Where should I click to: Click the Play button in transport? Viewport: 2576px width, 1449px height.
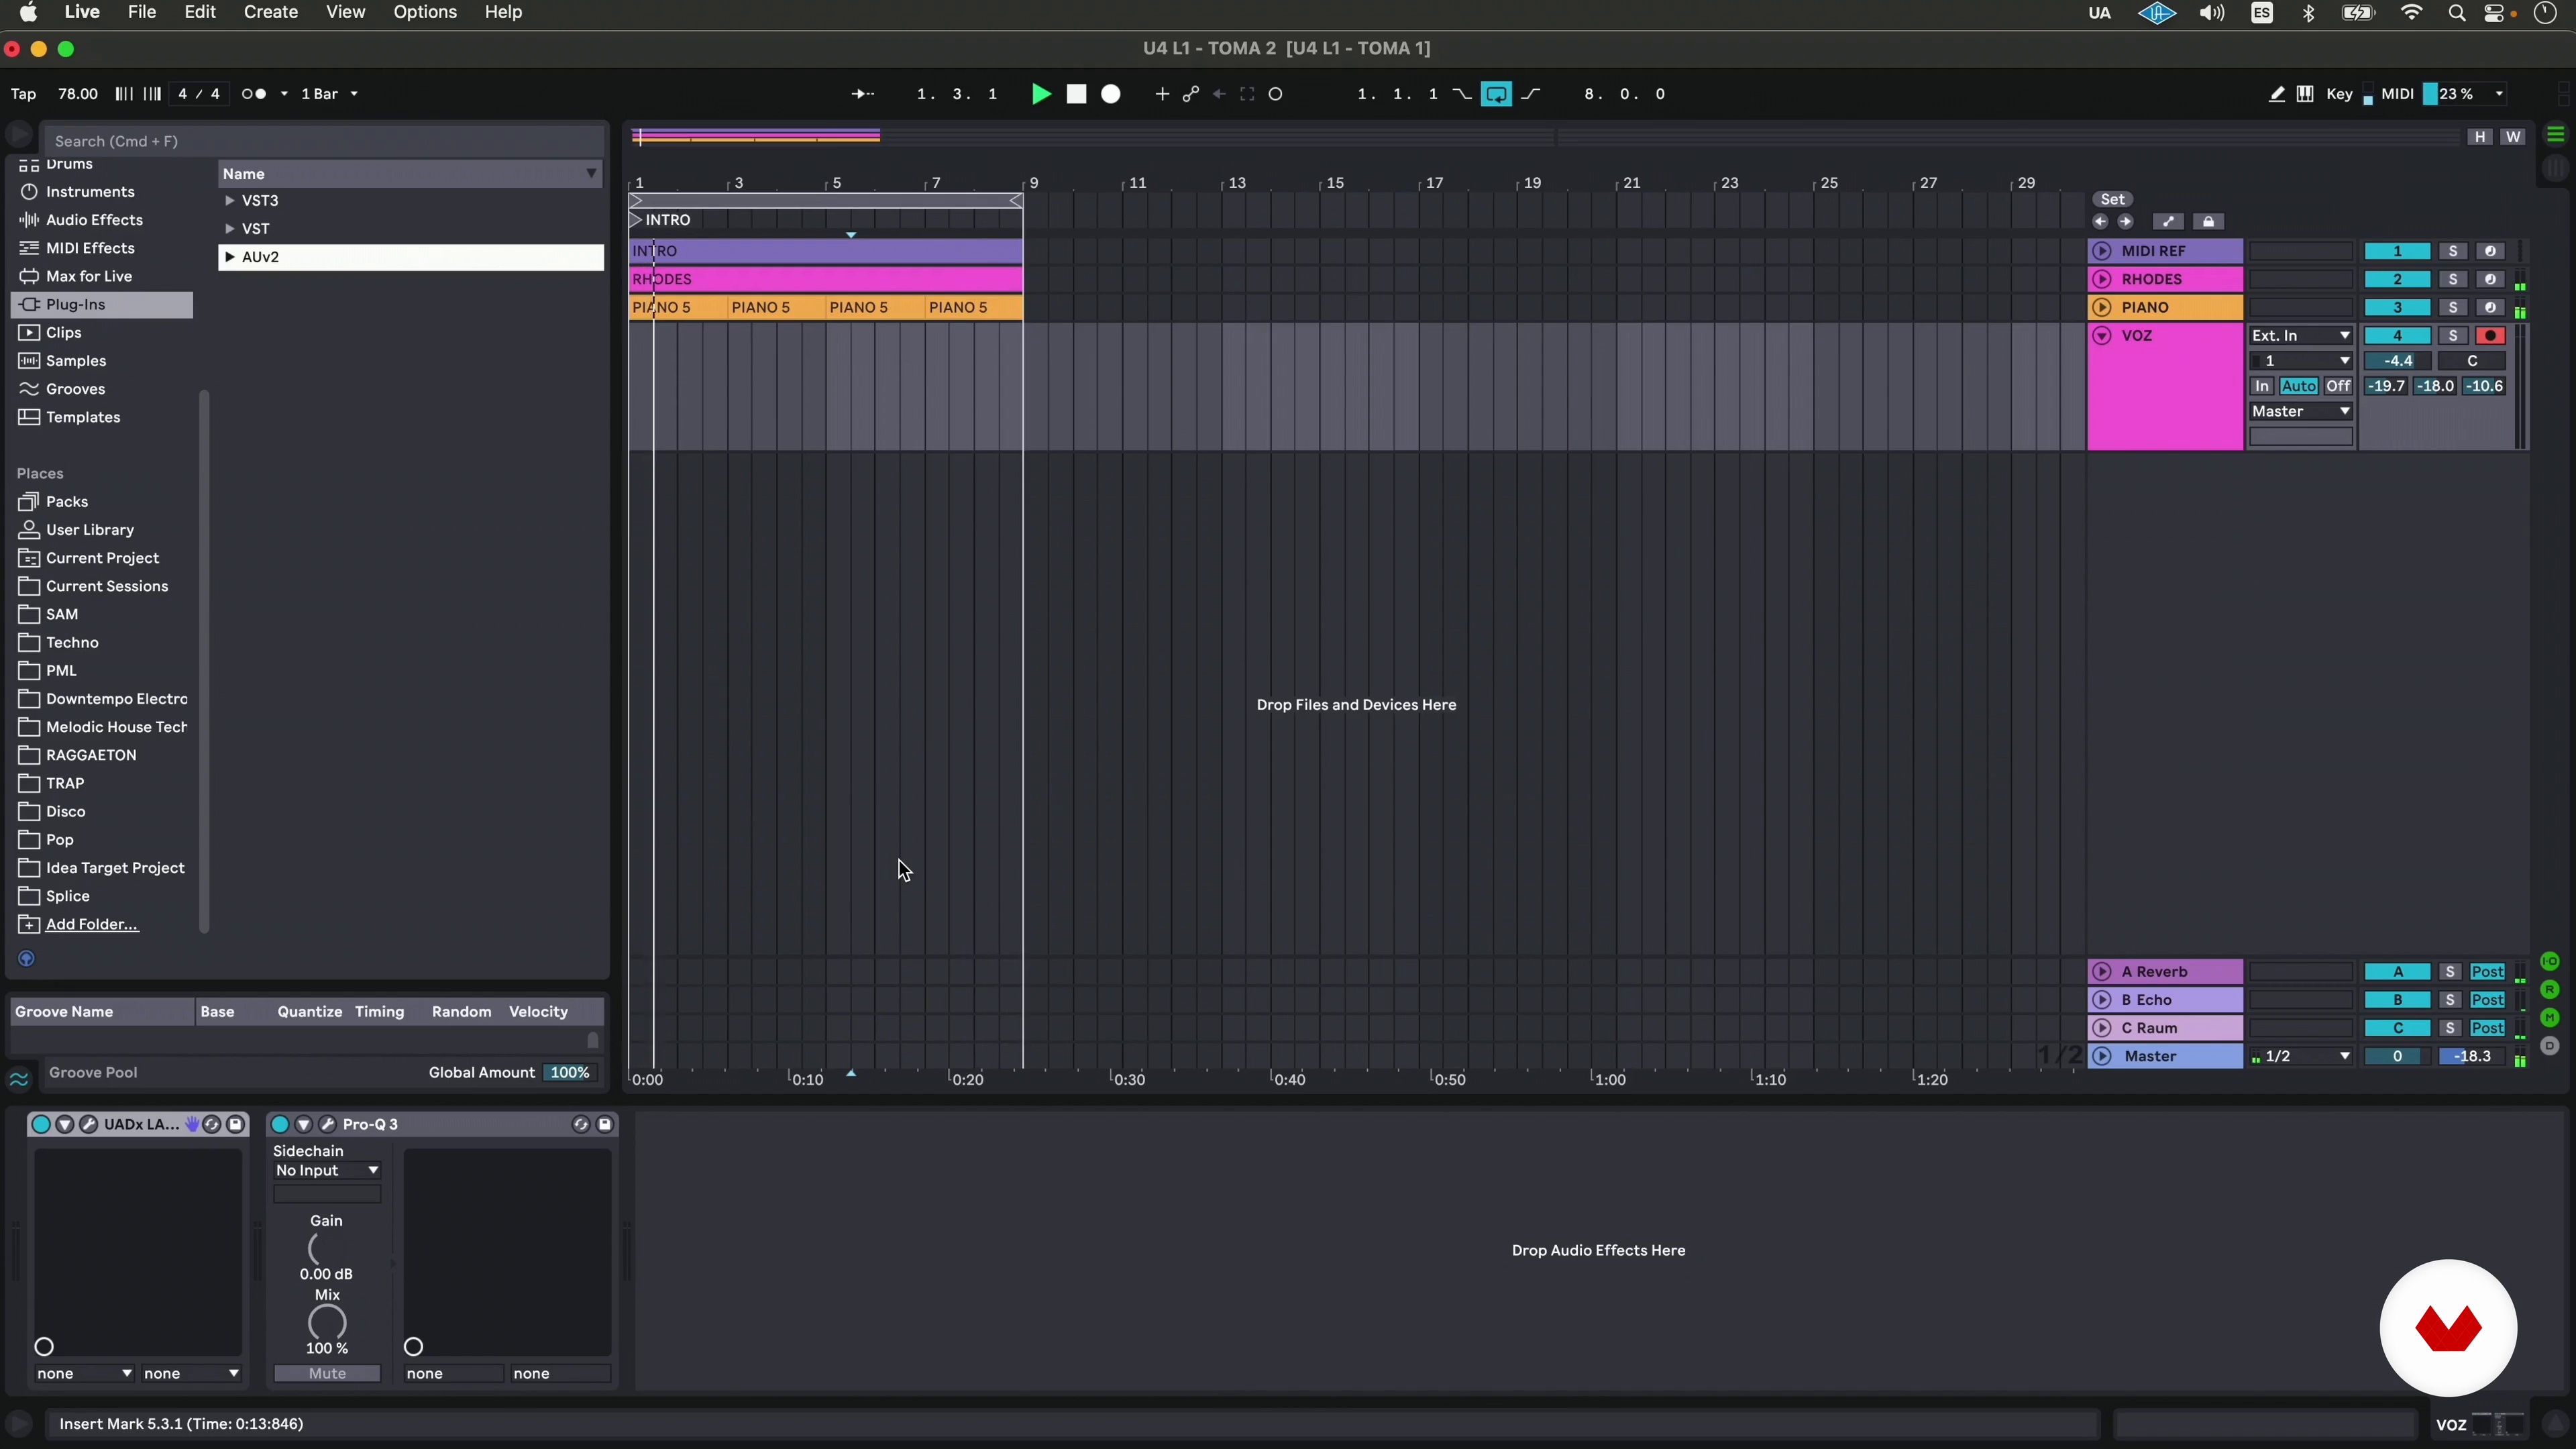pyautogui.click(x=1041, y=94)
